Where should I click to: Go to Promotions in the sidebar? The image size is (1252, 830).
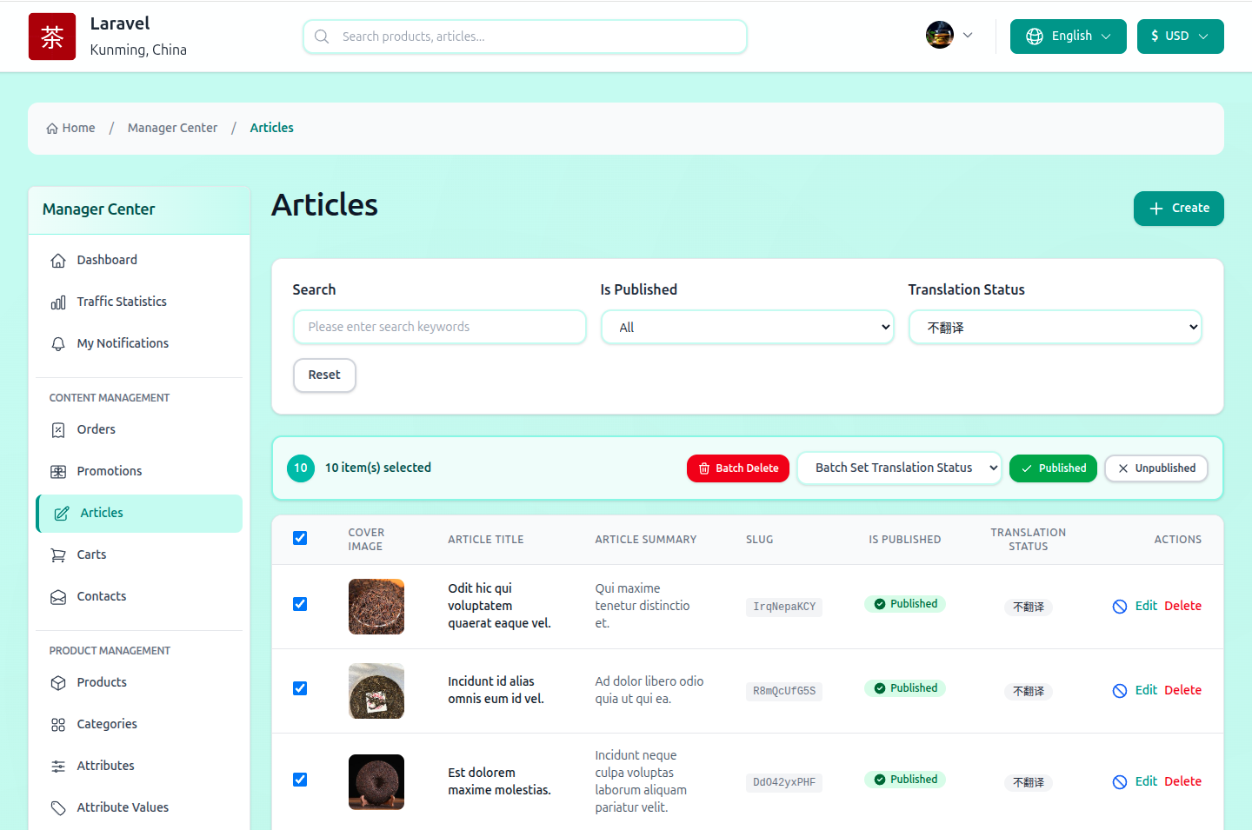point(109,471)
